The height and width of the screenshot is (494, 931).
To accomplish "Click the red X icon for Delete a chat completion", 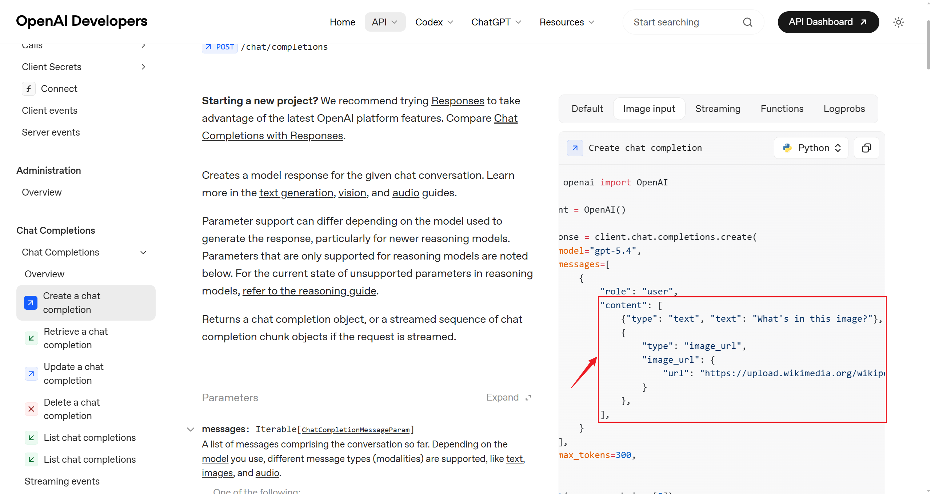I will pyautogui.click(x=31, y=409).
